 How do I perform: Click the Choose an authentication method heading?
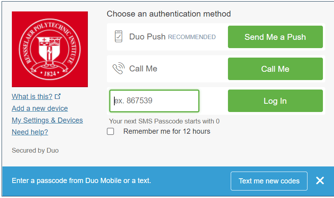tap(169, 14)
